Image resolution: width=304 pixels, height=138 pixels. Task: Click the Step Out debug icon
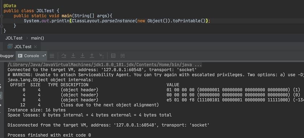point(92,56)
